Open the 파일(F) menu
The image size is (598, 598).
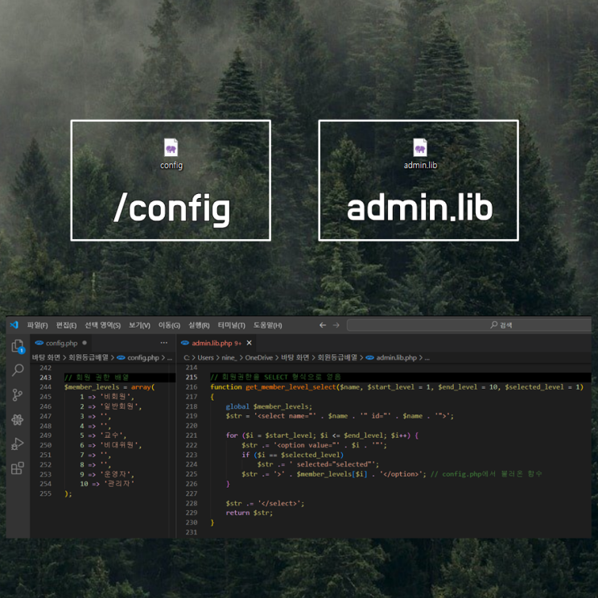pos(37,325)
